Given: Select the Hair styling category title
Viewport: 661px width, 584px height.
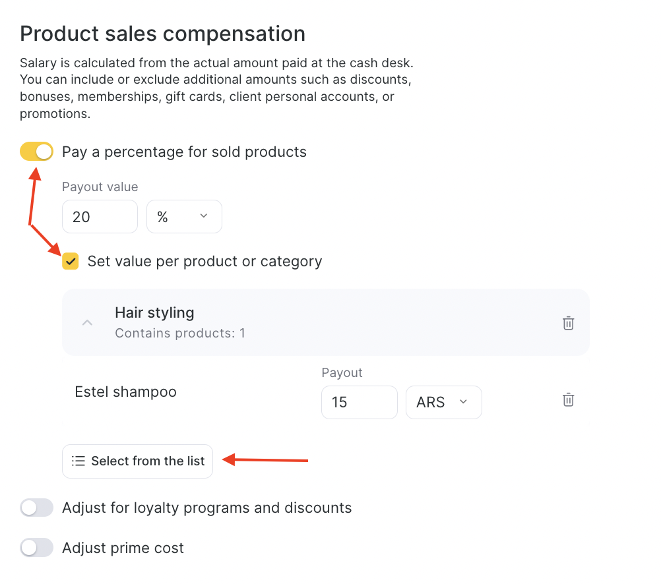Looking at the screenshot, I should (x=154, y=312).
